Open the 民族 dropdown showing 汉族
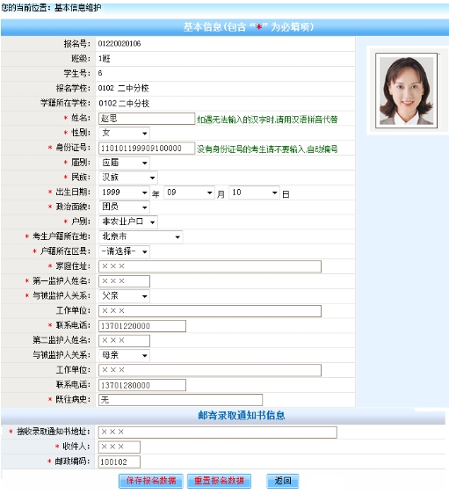This screenshot has width=449, height=494. pyautogui.click(x=128, y=178)
